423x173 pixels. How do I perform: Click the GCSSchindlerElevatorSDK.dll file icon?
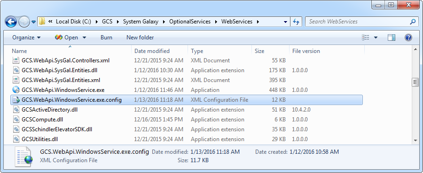click(16, 129)
